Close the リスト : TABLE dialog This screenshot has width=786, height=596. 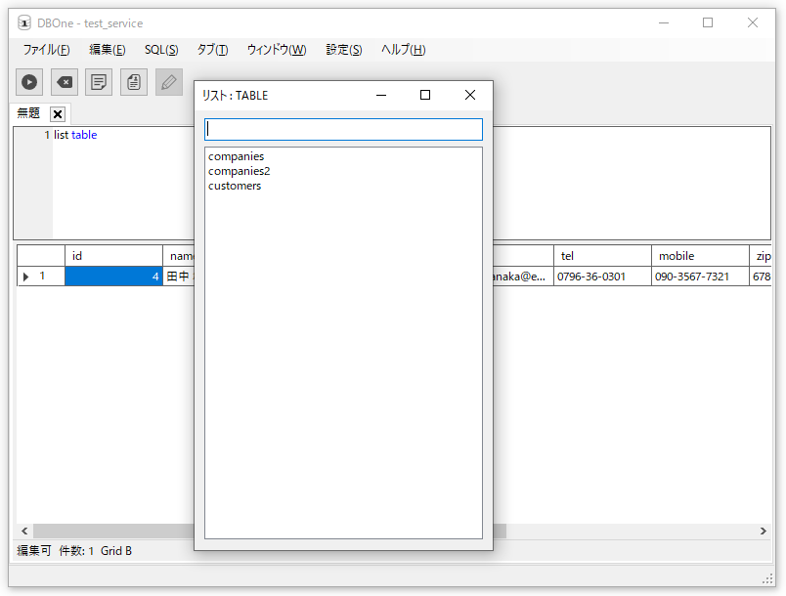(x=469, y=95)
